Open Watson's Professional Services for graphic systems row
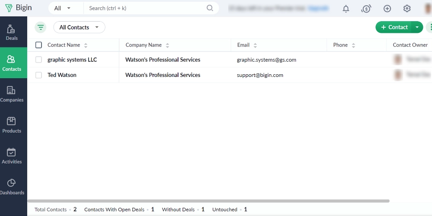Screen dimensions: 432x216 (162, 60)
